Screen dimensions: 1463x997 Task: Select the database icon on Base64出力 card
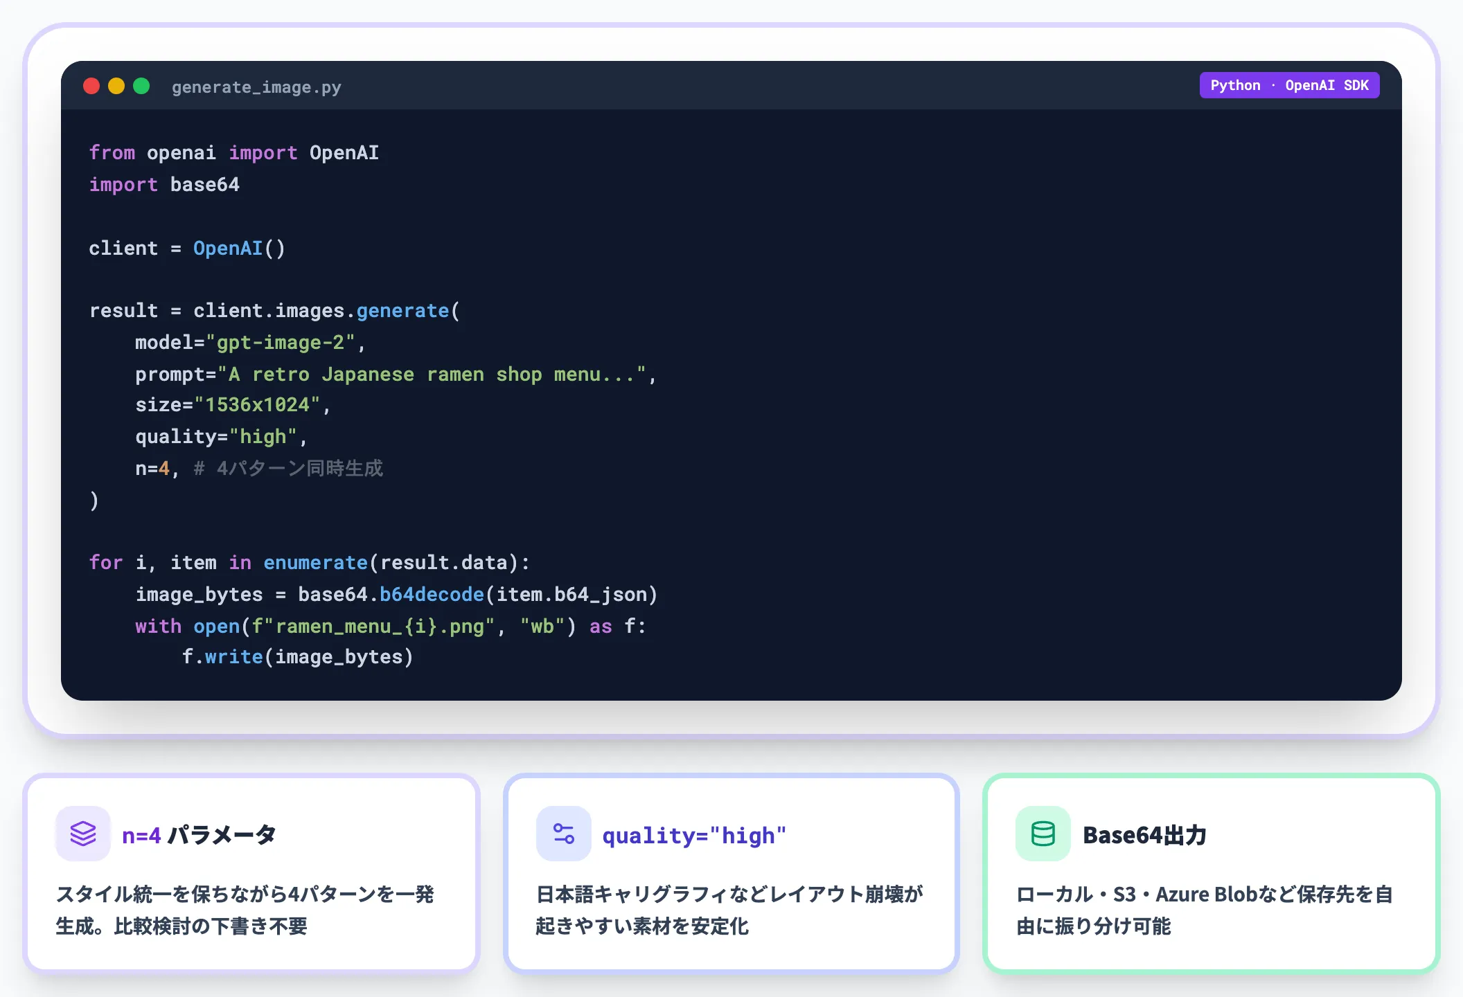point(1043,834)
